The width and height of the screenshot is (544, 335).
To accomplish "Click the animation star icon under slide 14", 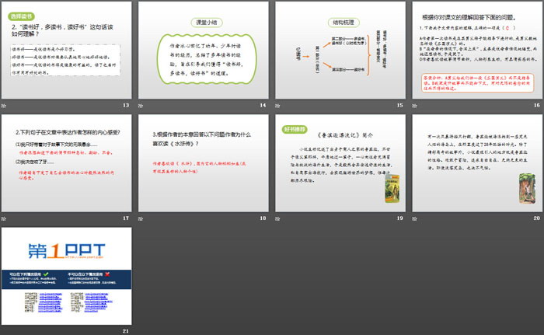I will tap(141, 106).
